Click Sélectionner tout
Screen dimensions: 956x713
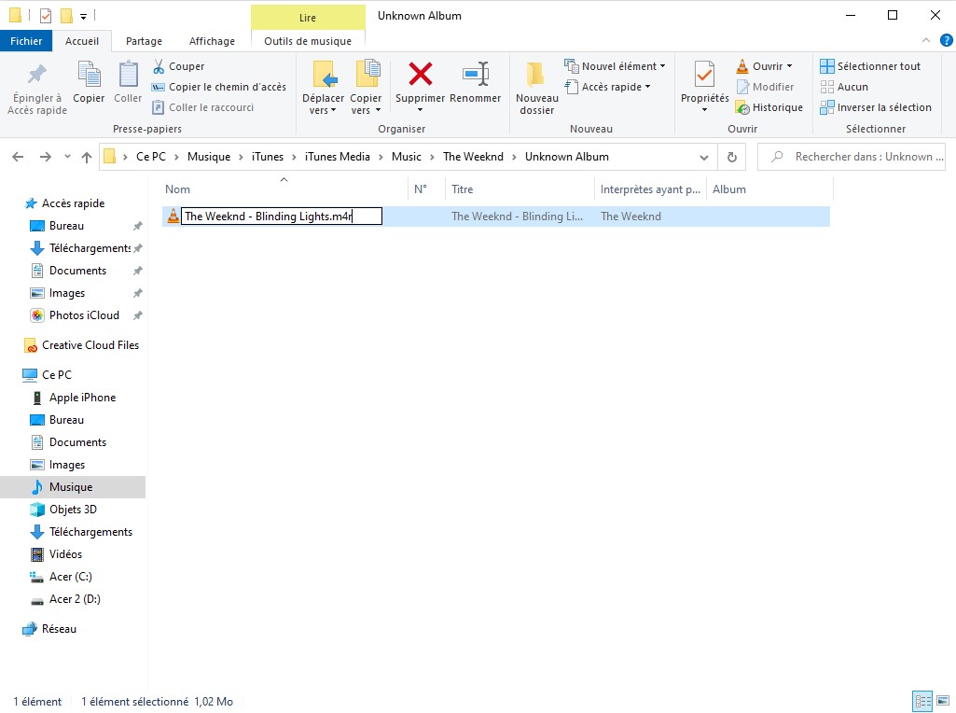[870, 66]
